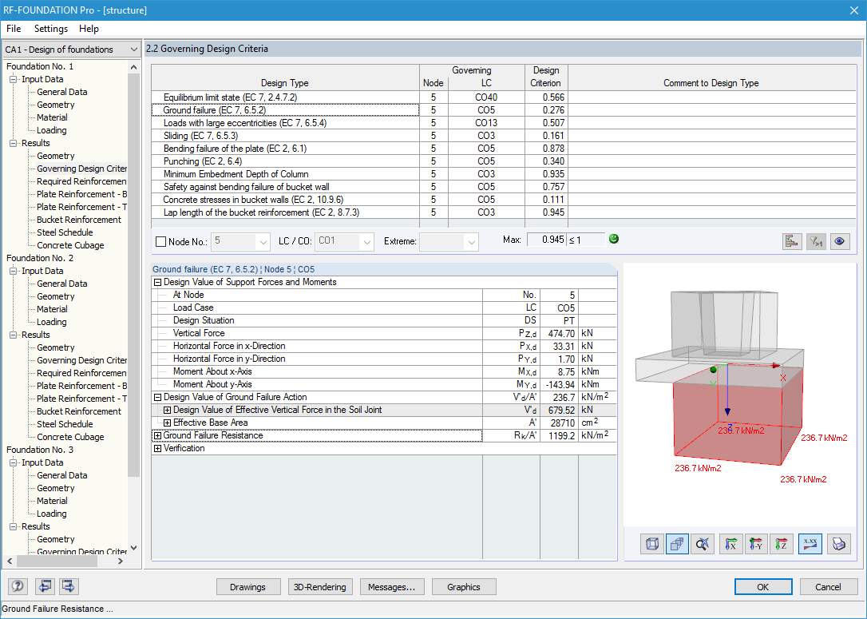Click the tree vertical scrollbar down arrow
This screenshot has width=867, height=619.
133,548
